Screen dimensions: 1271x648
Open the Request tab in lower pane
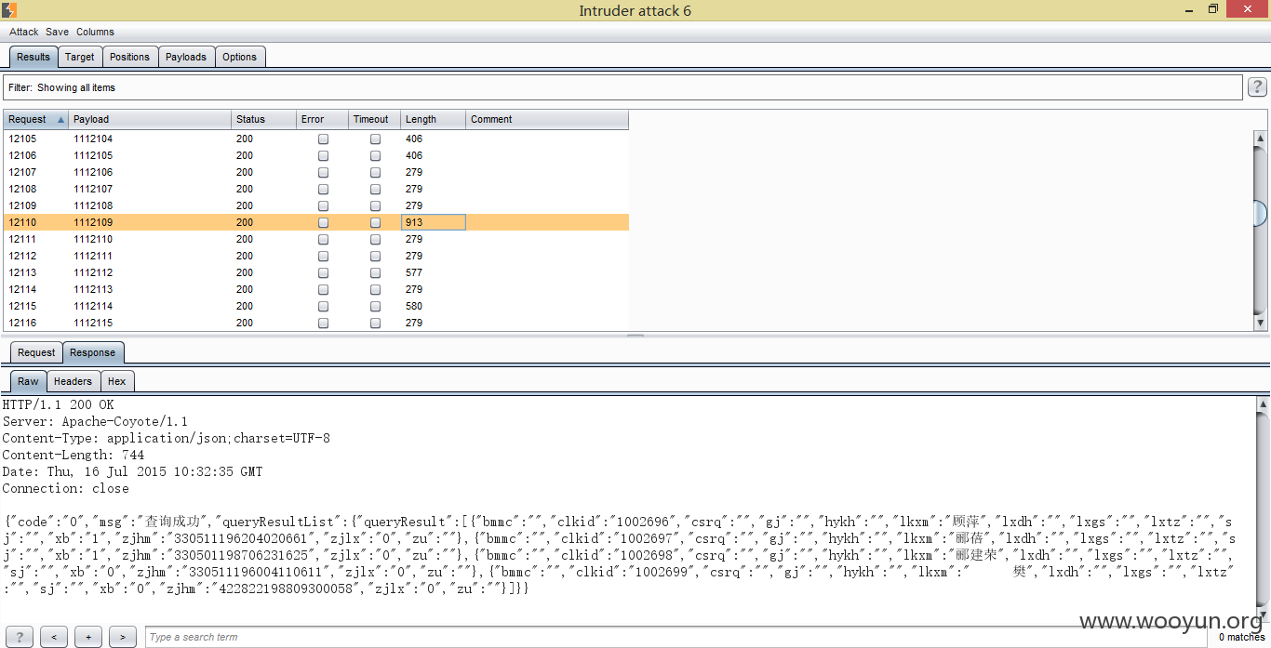(x=36, y=352)
